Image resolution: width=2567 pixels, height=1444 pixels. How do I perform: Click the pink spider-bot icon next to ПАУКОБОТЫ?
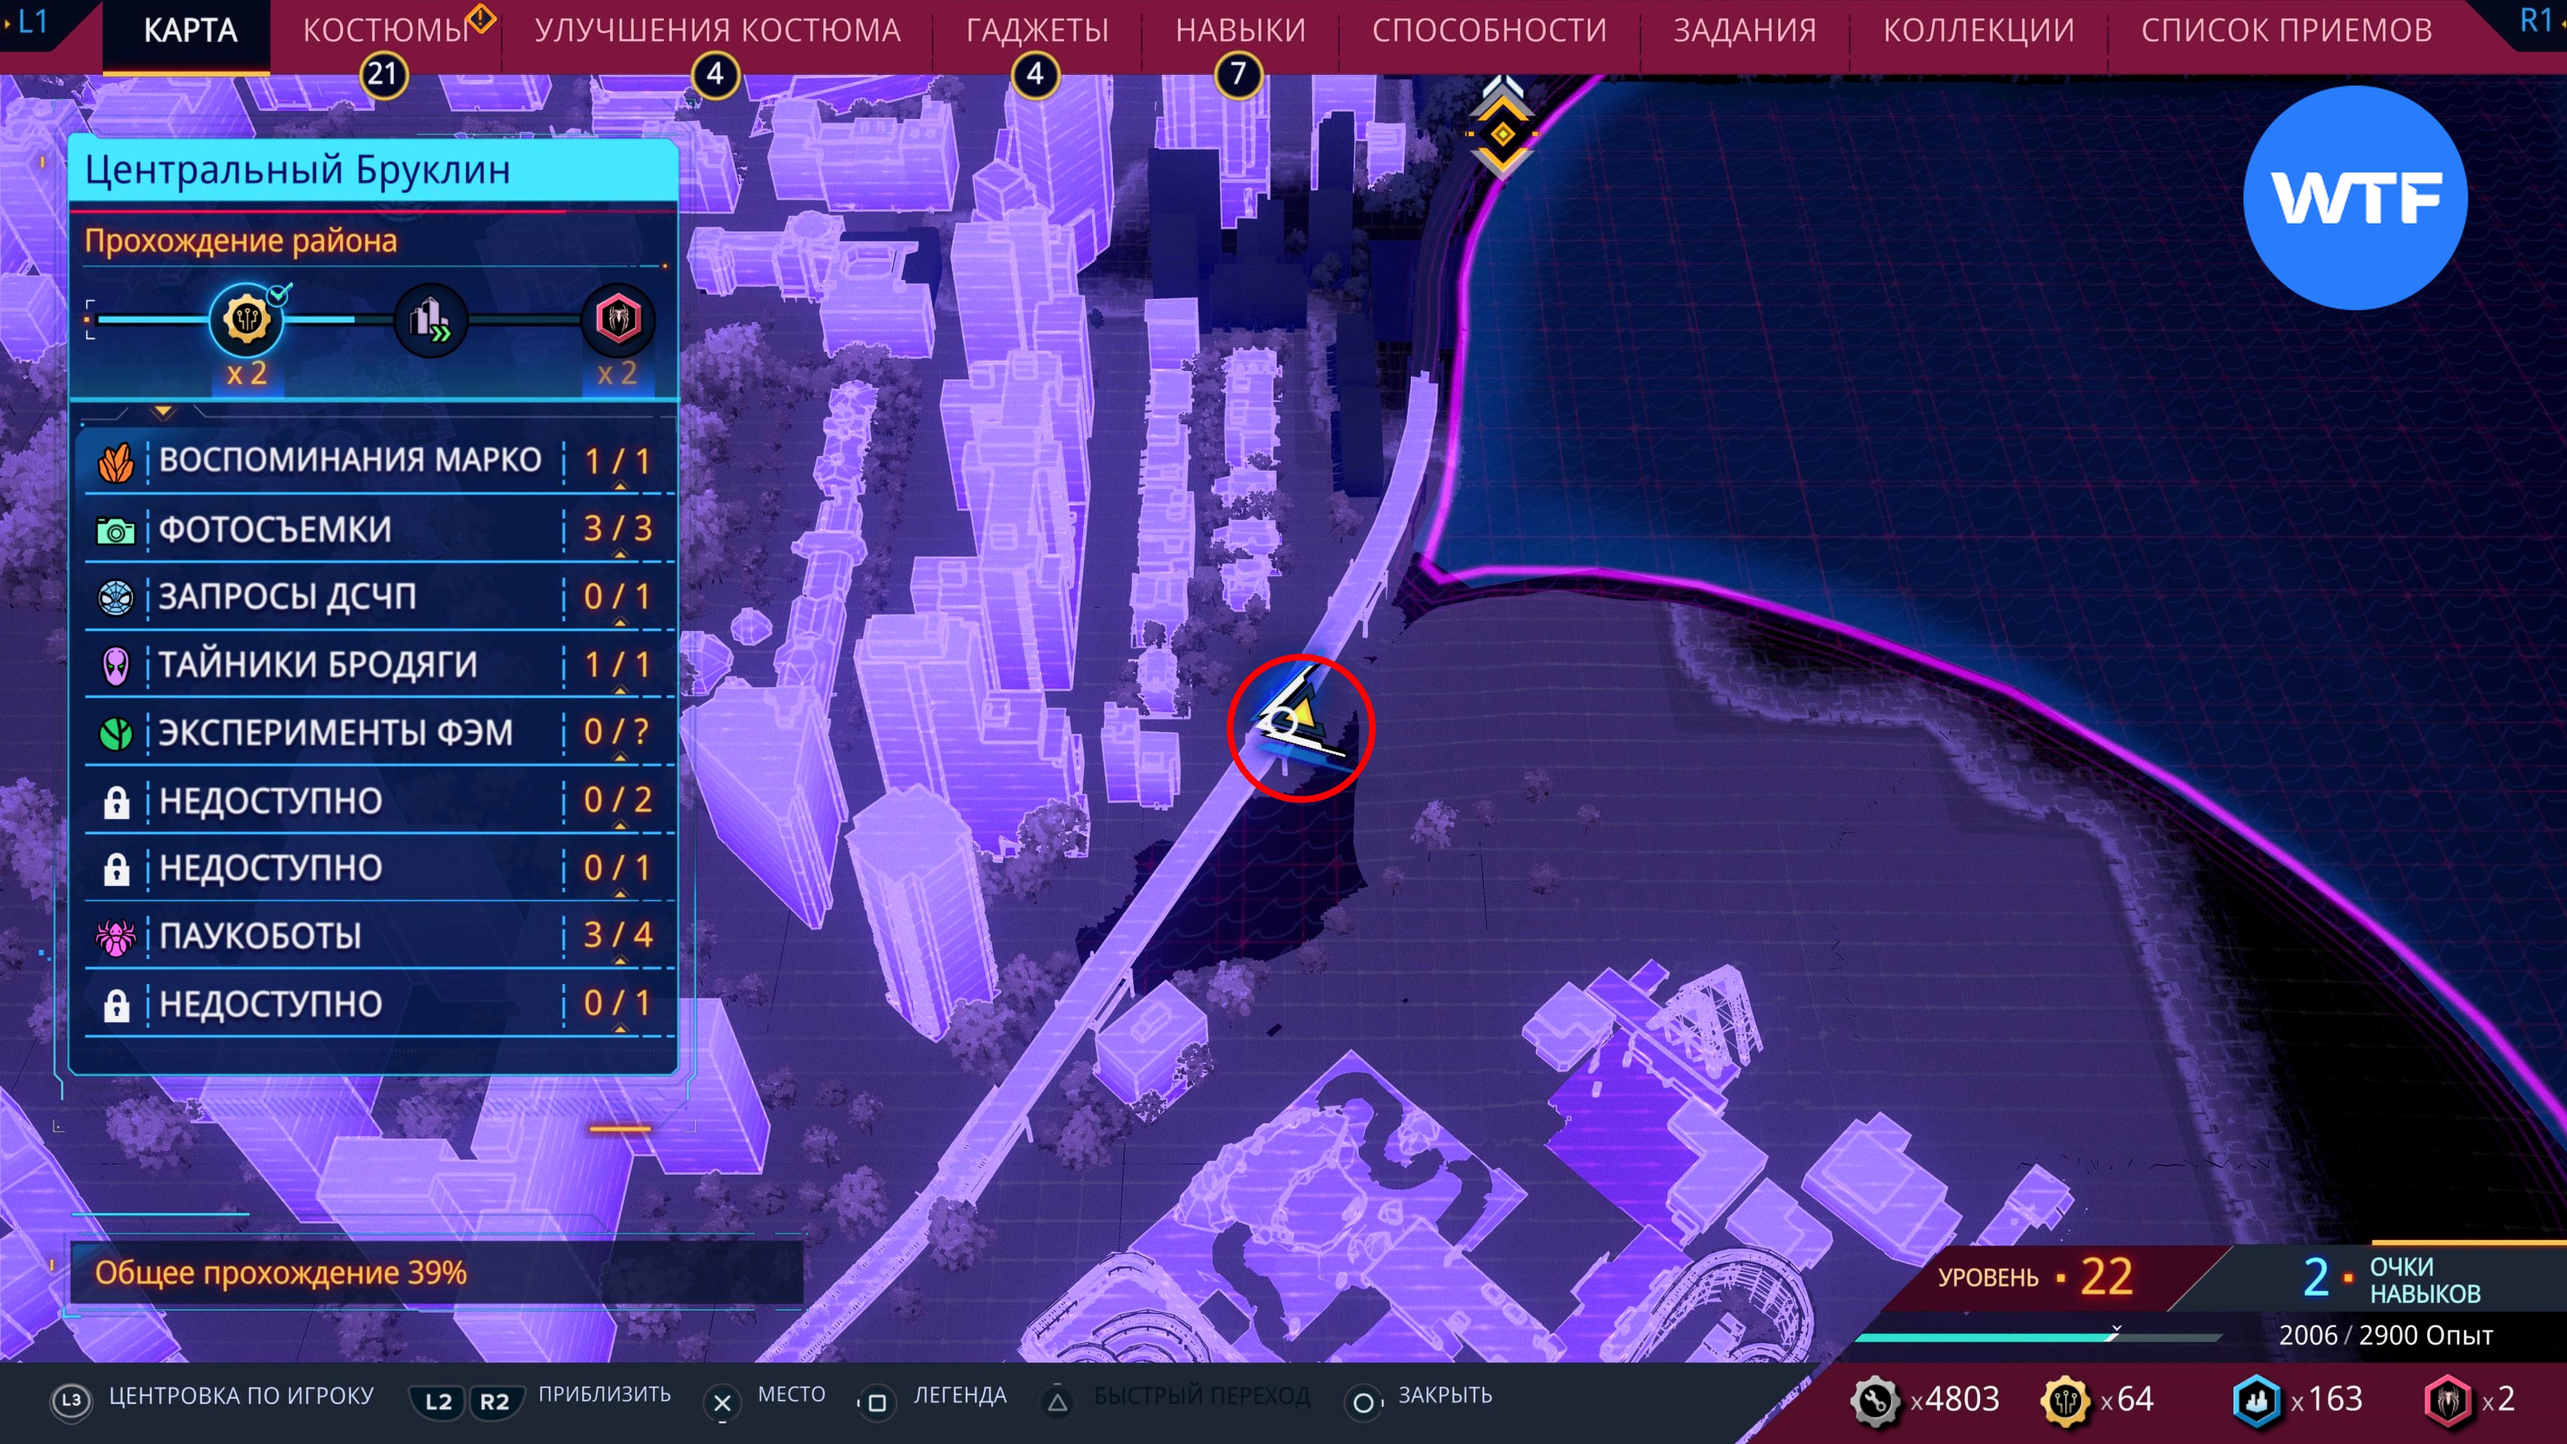tap(116, 936)
